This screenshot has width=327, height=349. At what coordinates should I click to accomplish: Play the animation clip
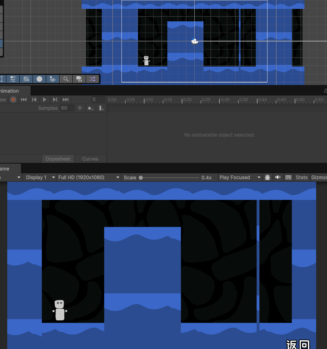coord(45,100)
